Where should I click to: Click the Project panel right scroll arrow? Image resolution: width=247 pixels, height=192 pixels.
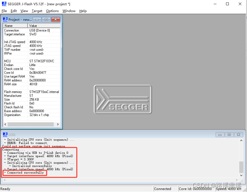tap(58, 124)
